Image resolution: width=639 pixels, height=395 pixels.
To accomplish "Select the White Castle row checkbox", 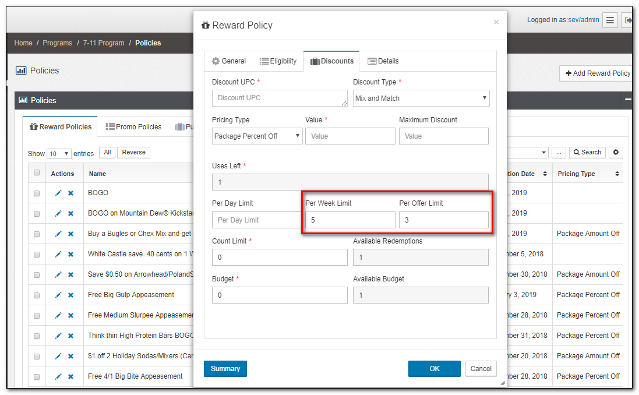I will tap(37, 254).
